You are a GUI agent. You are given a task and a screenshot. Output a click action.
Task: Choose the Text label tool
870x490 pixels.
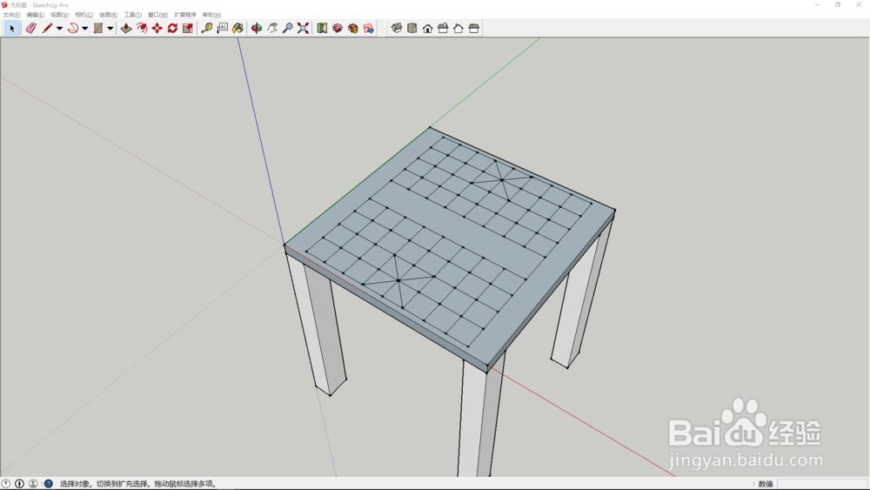(222, 29)
